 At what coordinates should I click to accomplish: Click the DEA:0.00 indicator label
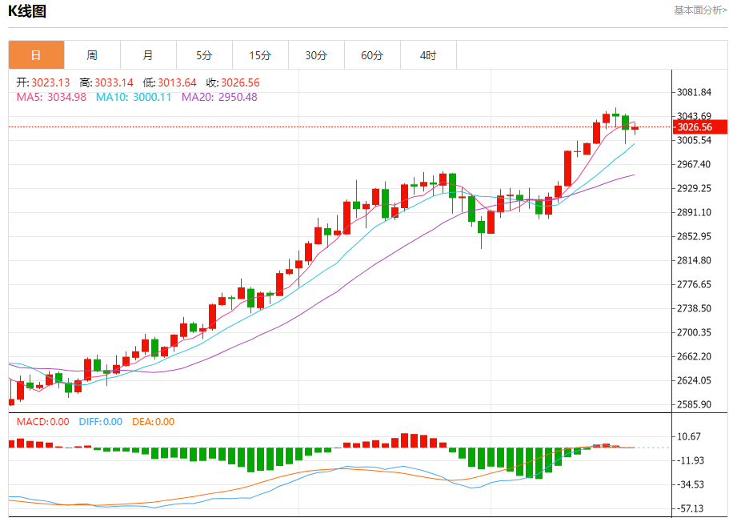coord(154,422)
